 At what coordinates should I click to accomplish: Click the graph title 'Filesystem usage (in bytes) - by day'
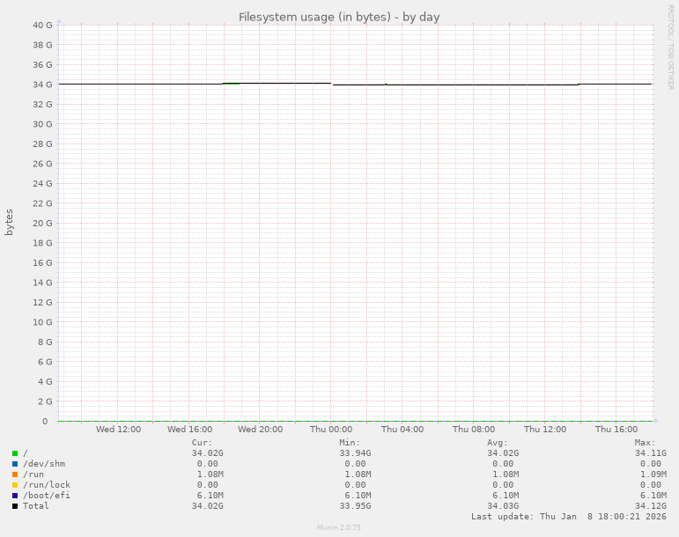(339, 18)
